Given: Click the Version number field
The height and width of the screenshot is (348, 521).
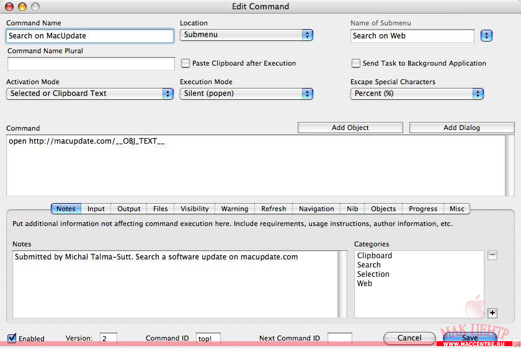Looking at the screenshot, I should coord(109,338).
